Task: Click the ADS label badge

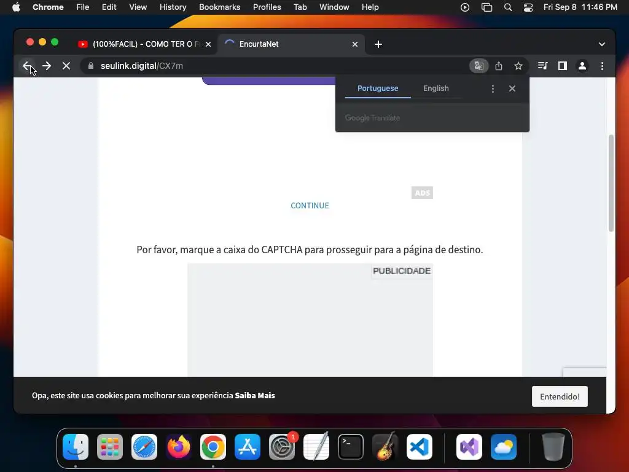Action: click(x=422, y=193)
